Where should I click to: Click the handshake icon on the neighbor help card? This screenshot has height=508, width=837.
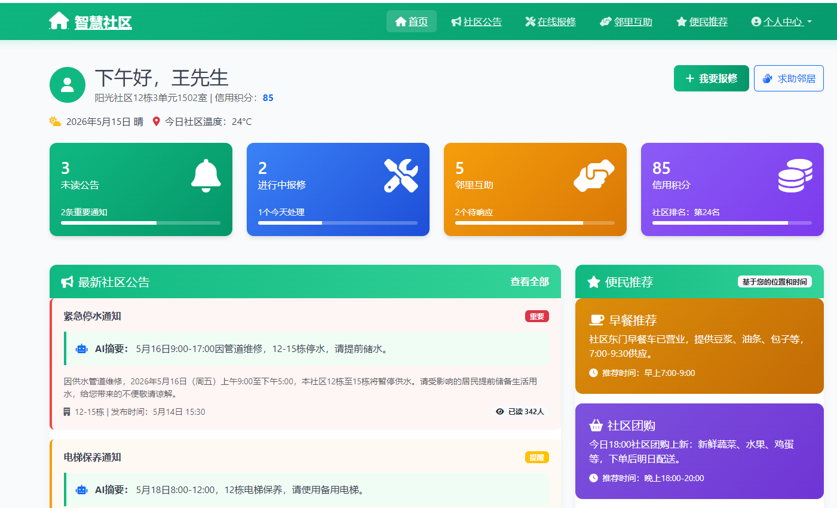(594, 175)
